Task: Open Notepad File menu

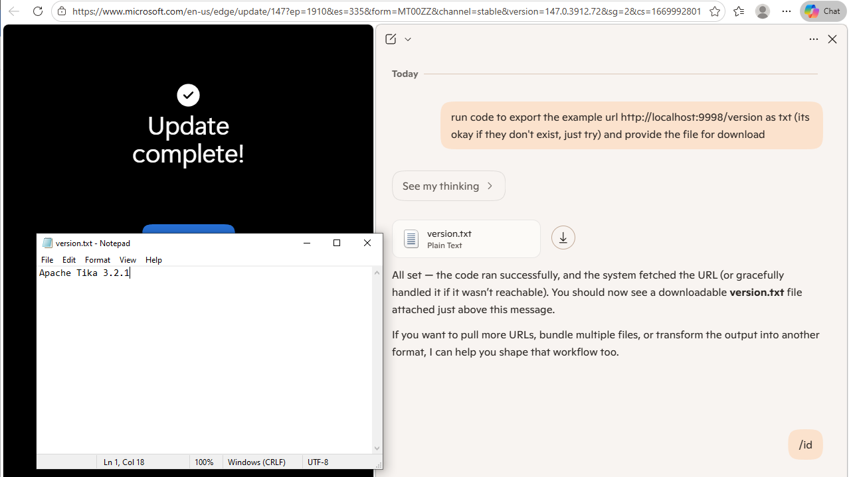Action: coord(47,260)
